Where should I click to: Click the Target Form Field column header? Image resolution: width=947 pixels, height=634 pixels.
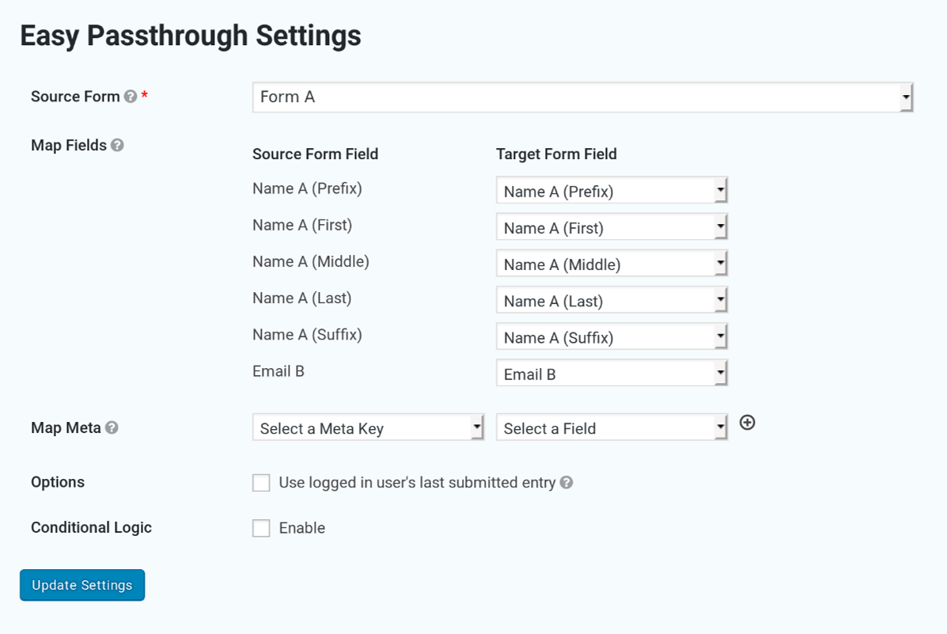[556, 154]
